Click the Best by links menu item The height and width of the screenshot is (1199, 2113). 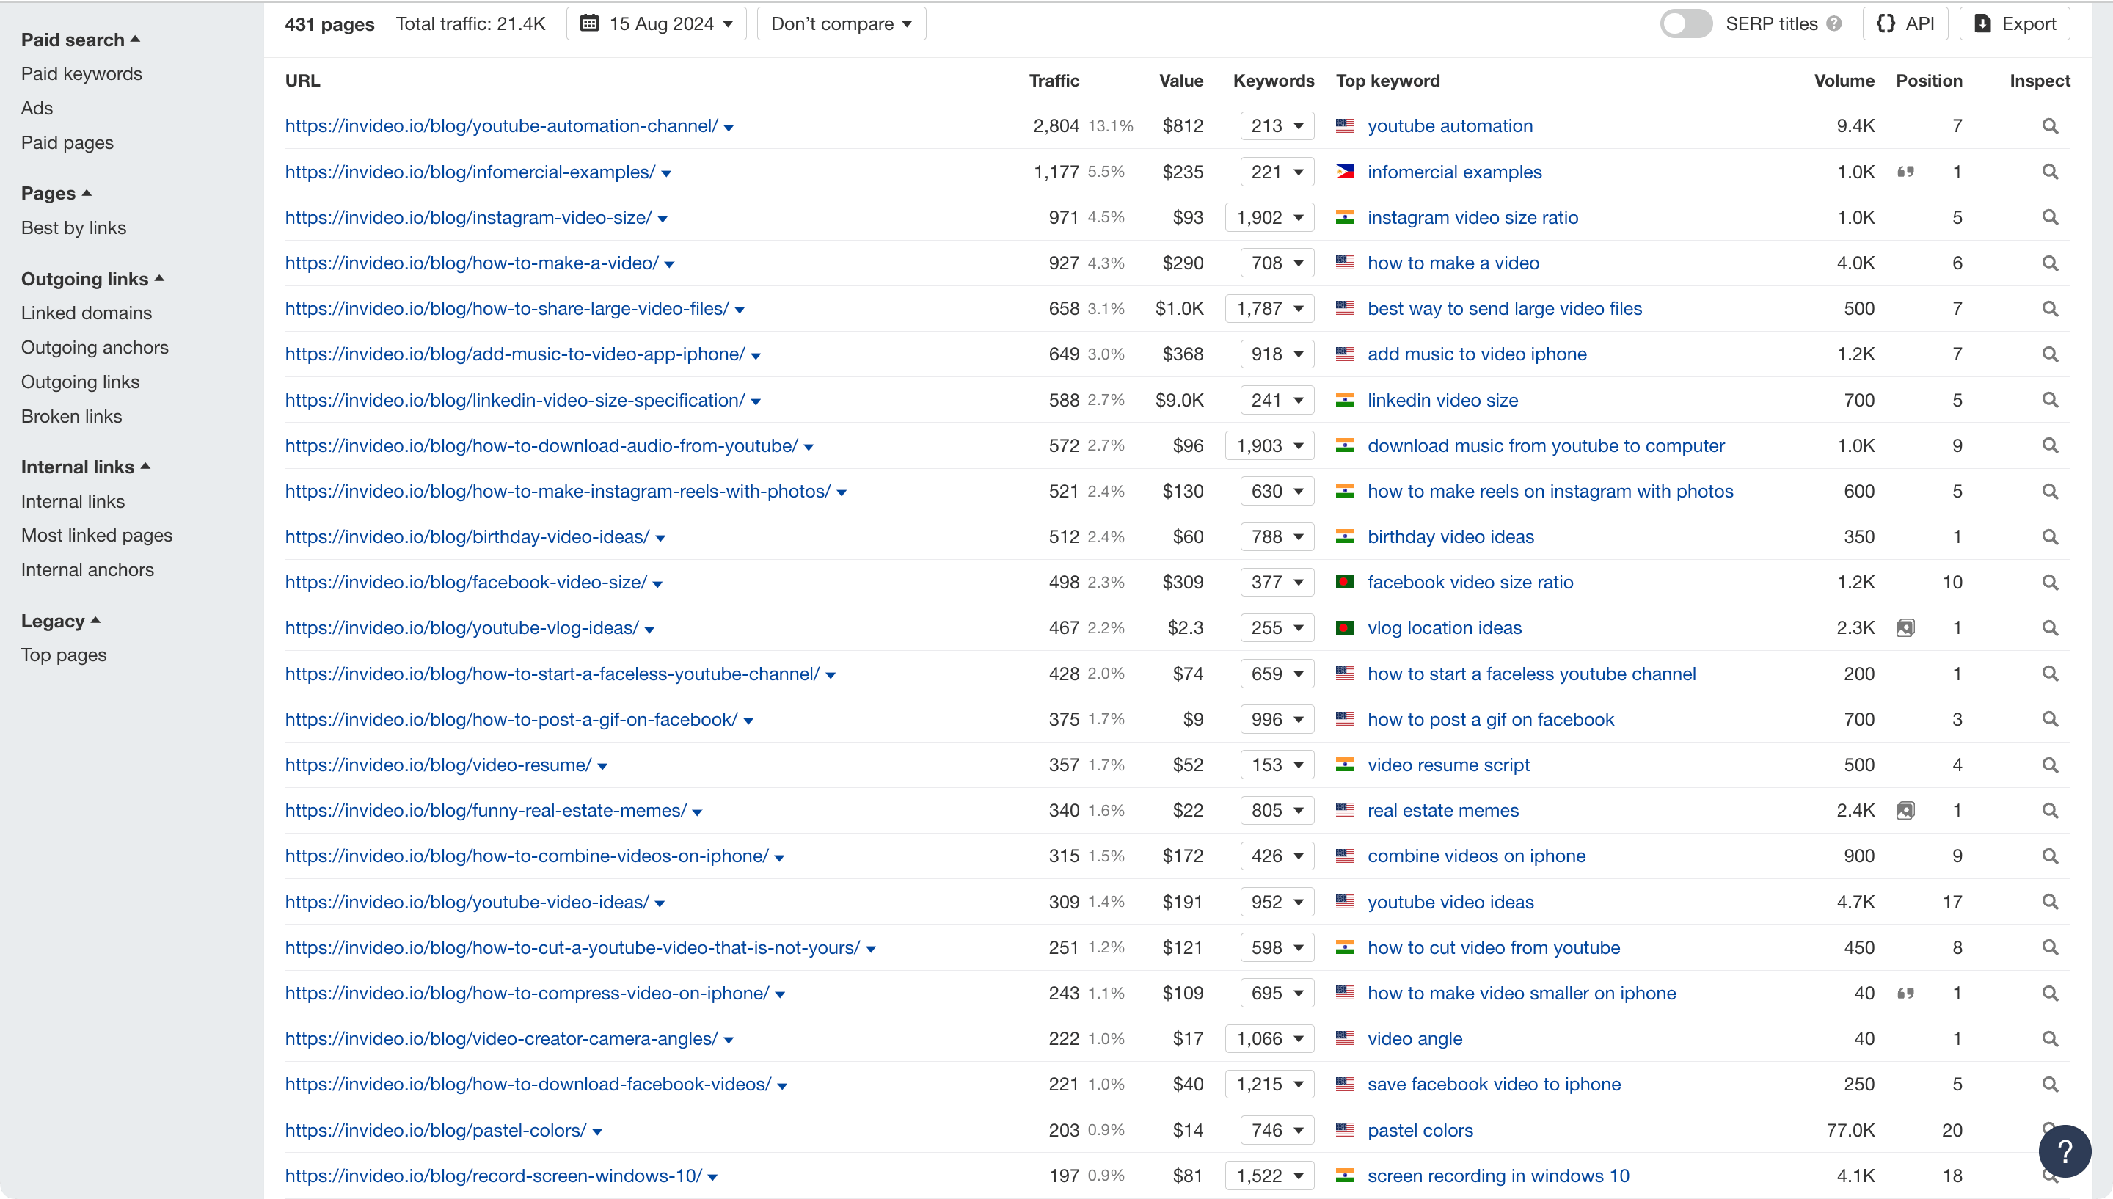coord(74,227)
